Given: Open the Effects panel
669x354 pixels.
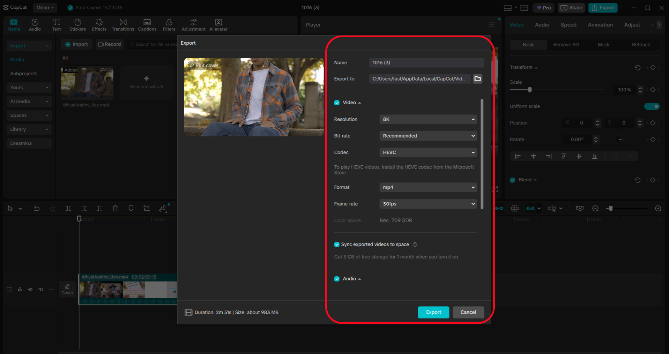Looking at the screenshot, I should pos(99,24).
